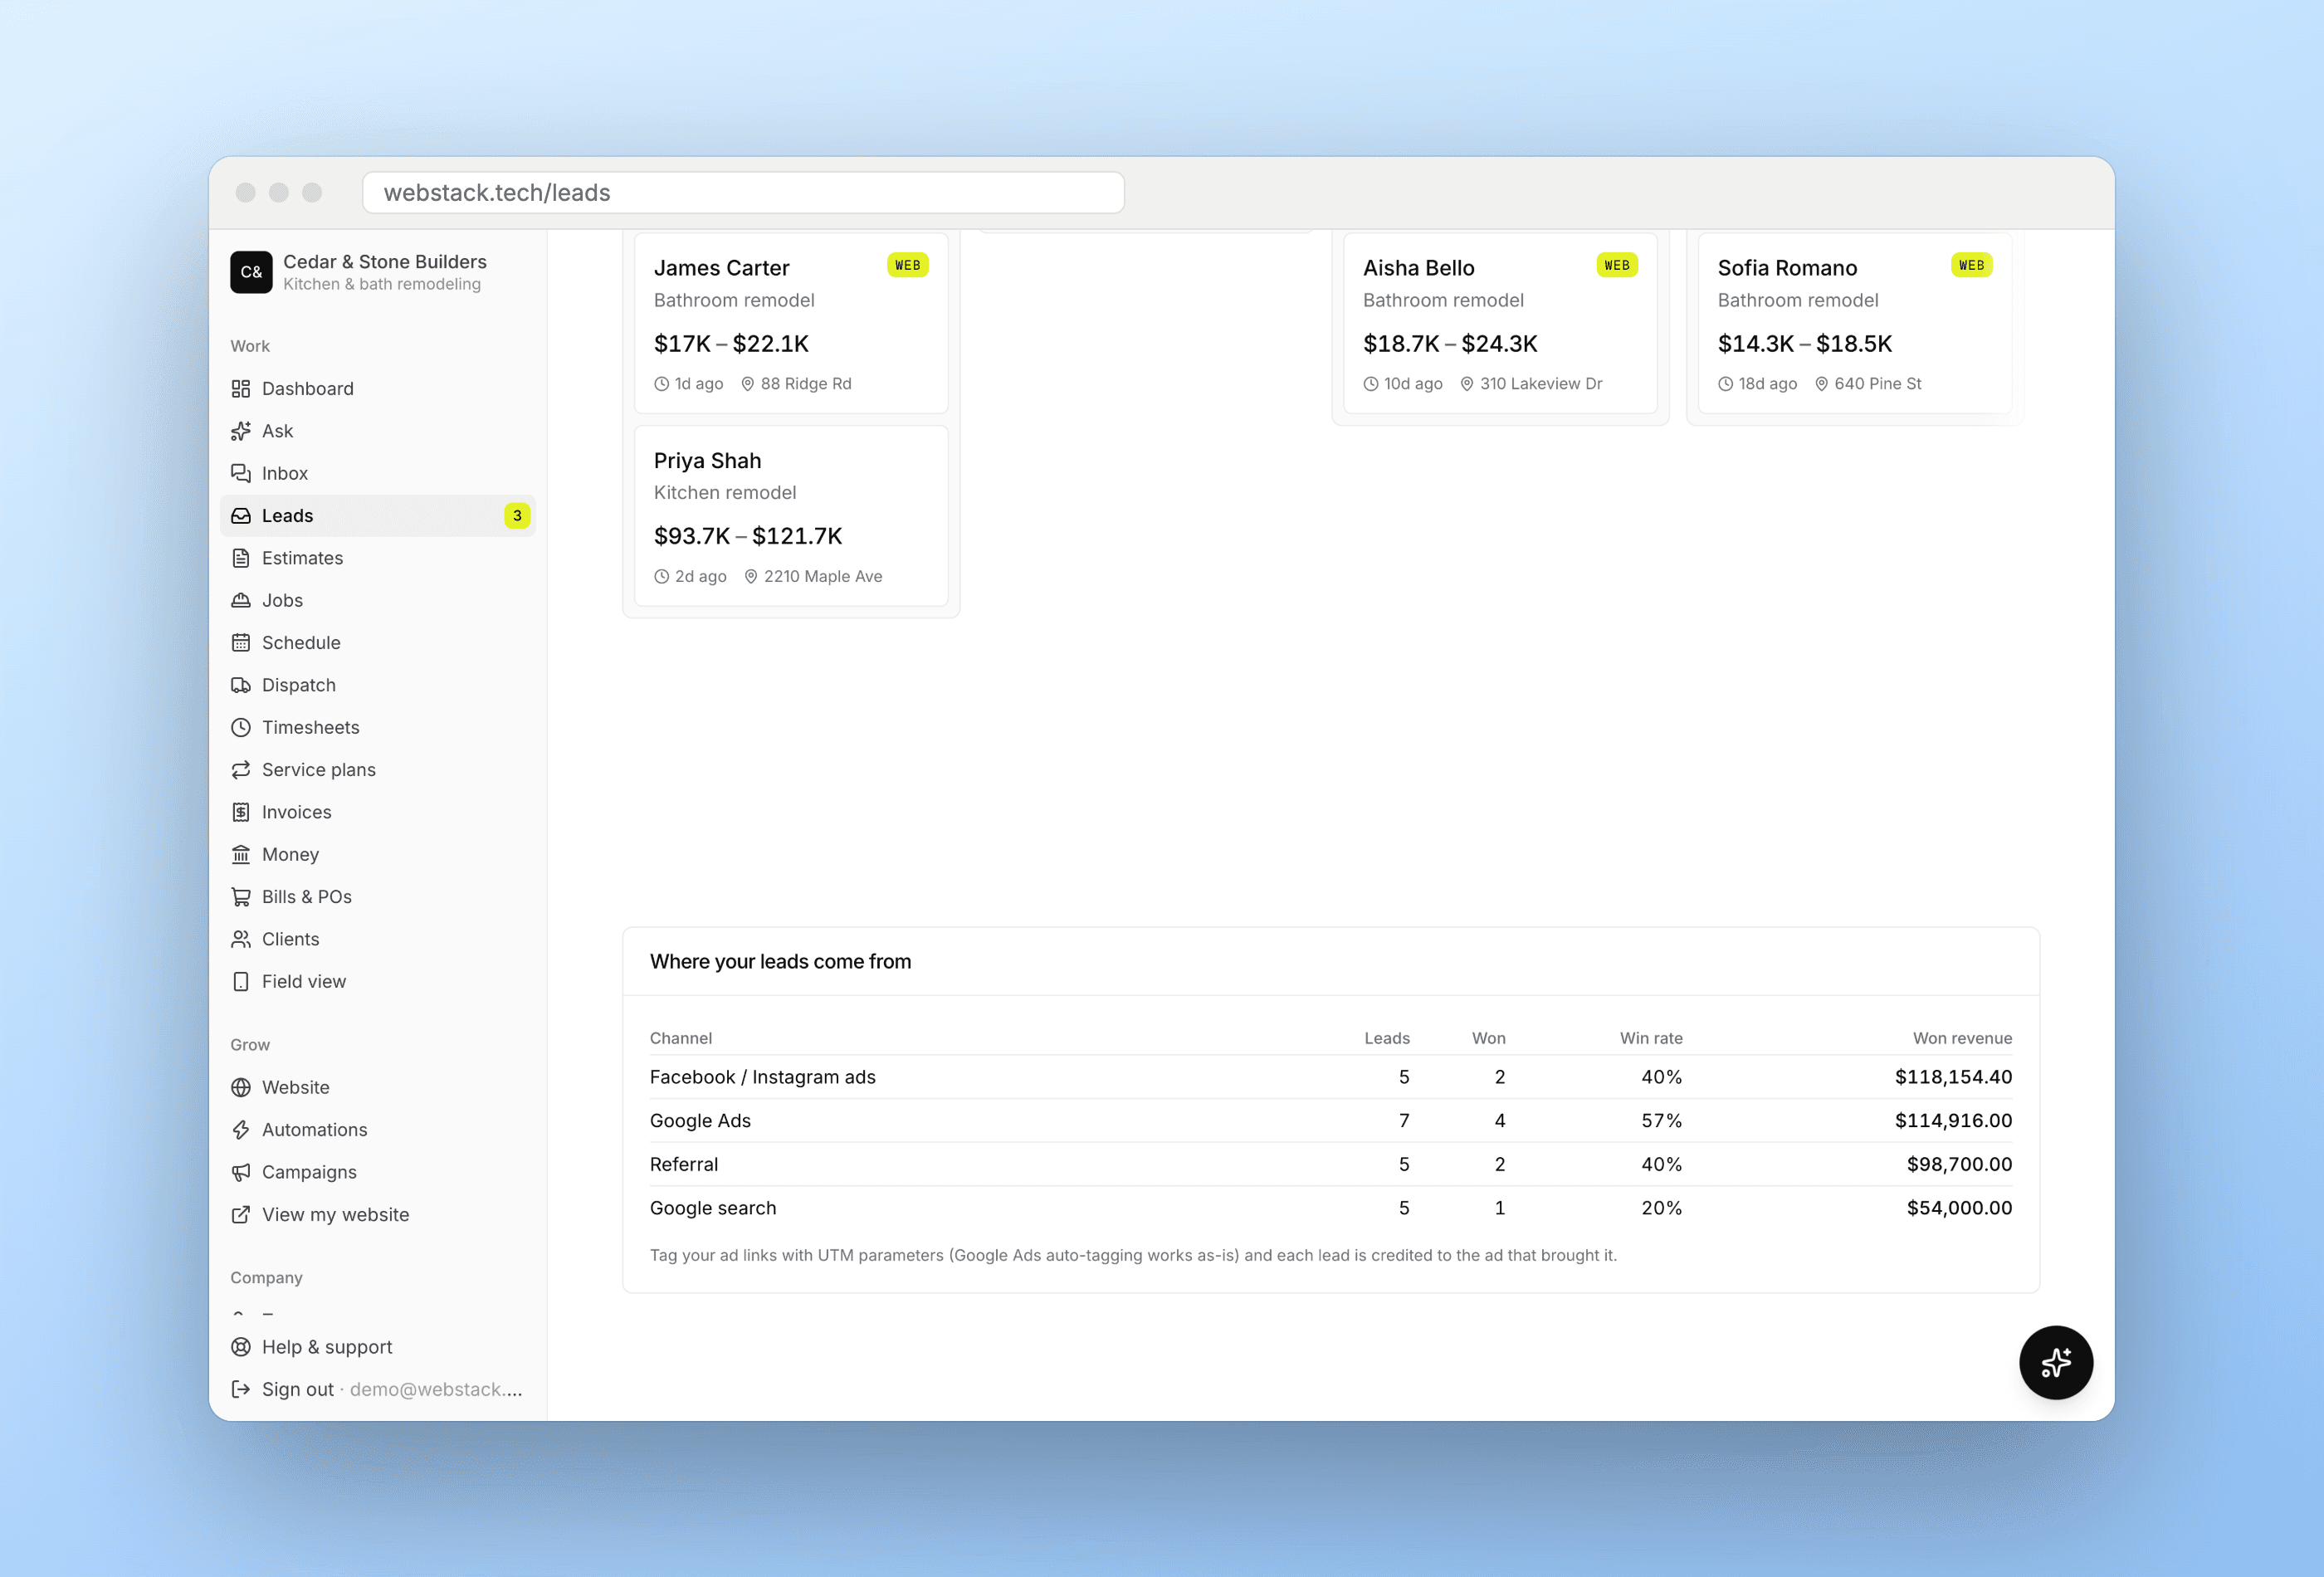This screenshot has height=1577, width=2324.
Task: Select the Website globe icon
Action: [241, 1087]
